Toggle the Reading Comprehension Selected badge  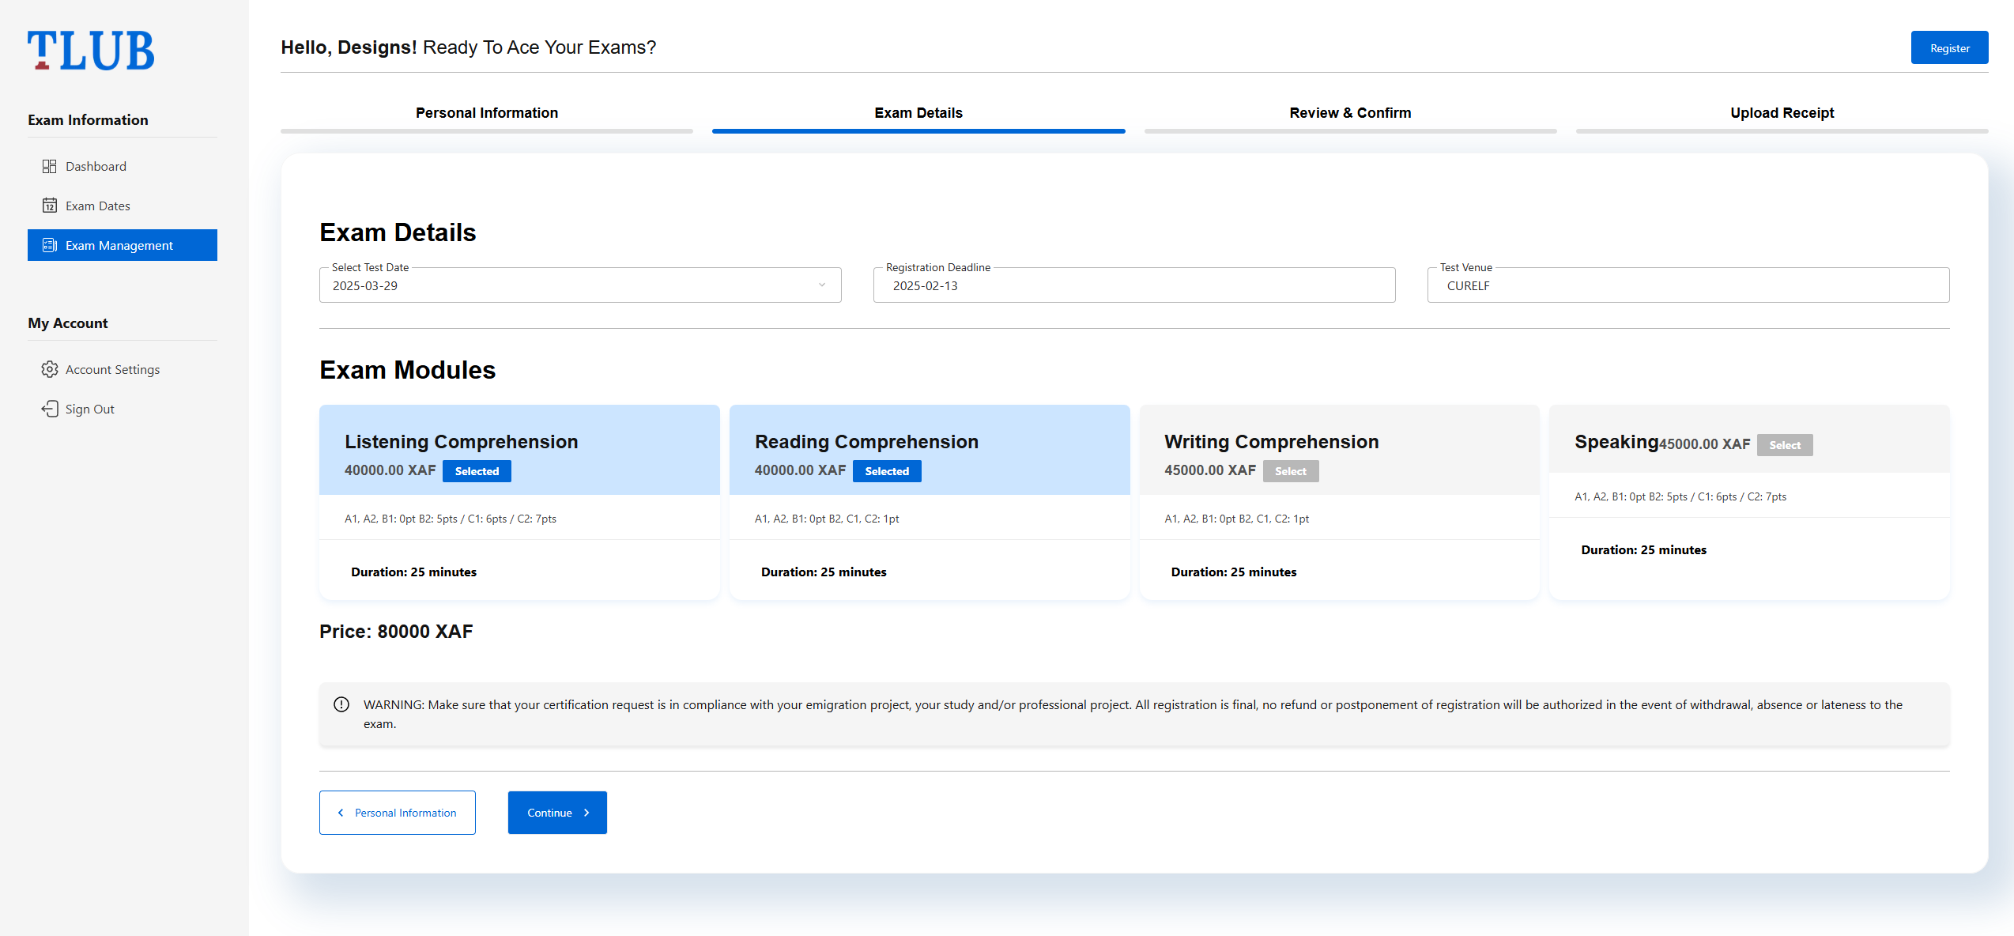887,471
